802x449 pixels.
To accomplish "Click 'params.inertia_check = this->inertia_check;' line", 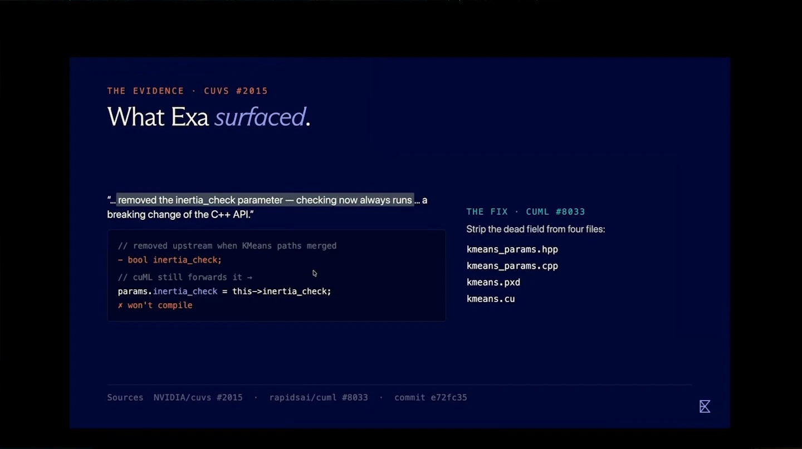I will [224, 291].
